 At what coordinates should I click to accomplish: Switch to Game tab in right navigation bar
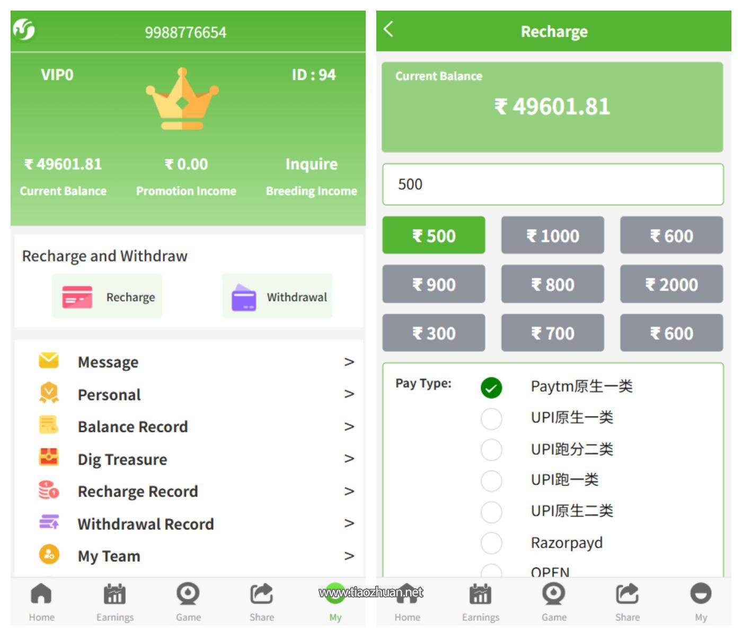(554, 603)
